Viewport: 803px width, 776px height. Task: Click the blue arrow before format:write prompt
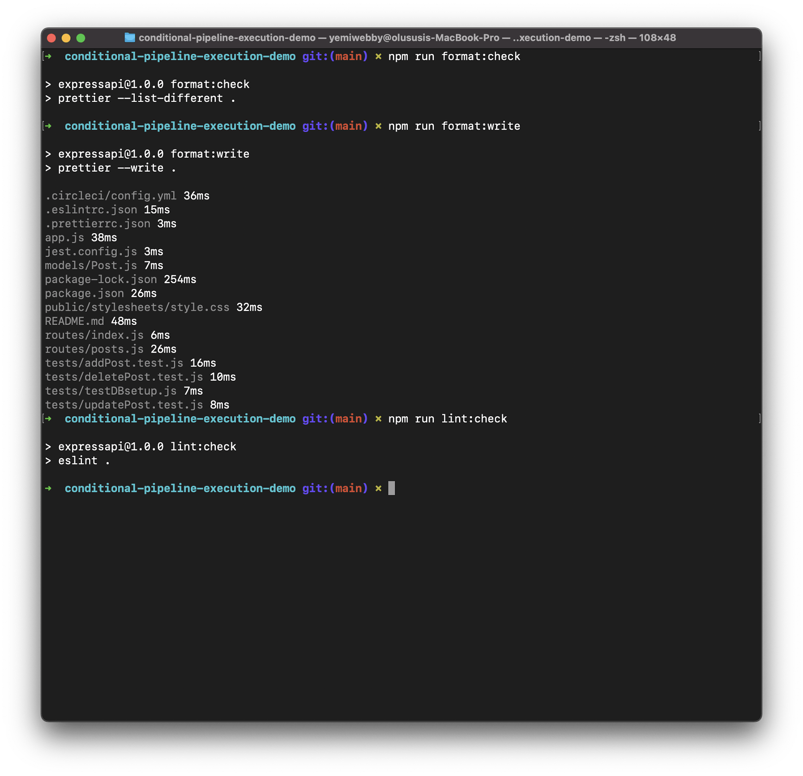[48, 126]
